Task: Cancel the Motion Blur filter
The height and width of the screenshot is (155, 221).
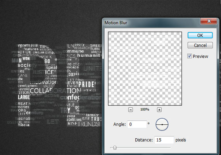Action: tap(200, 45)
